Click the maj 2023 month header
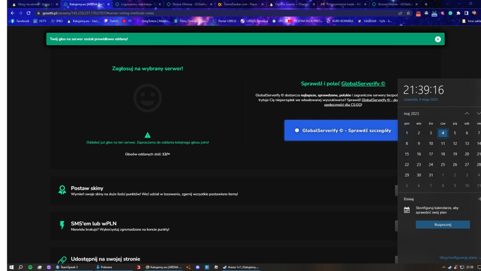The height and width of the screenshot is (271, 481). click(x=411, y=114)
